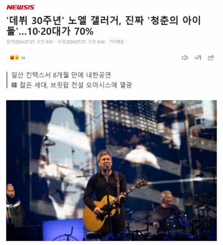Click the subheading 韓 젊은 세대, 브릿팝 전설
The width and height of the screenshot is (223, 245).
(x=71, y=85)
